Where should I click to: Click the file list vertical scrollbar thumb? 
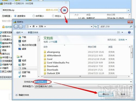[132, 53]
